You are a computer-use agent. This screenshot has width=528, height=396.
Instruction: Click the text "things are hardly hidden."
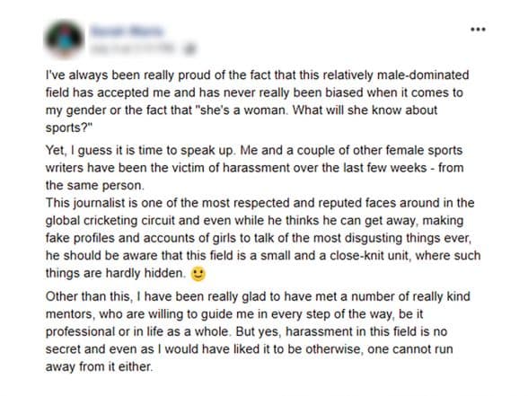tap(116, 273)
